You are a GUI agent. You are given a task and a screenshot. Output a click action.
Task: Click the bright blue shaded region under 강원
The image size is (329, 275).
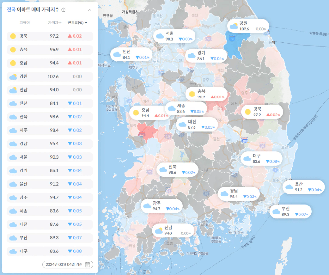[x=234, y=45]
